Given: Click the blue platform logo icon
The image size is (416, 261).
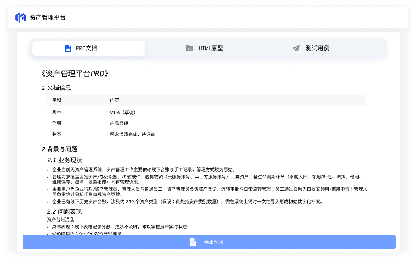Looking at the screenshot, I should pos(21,18).
